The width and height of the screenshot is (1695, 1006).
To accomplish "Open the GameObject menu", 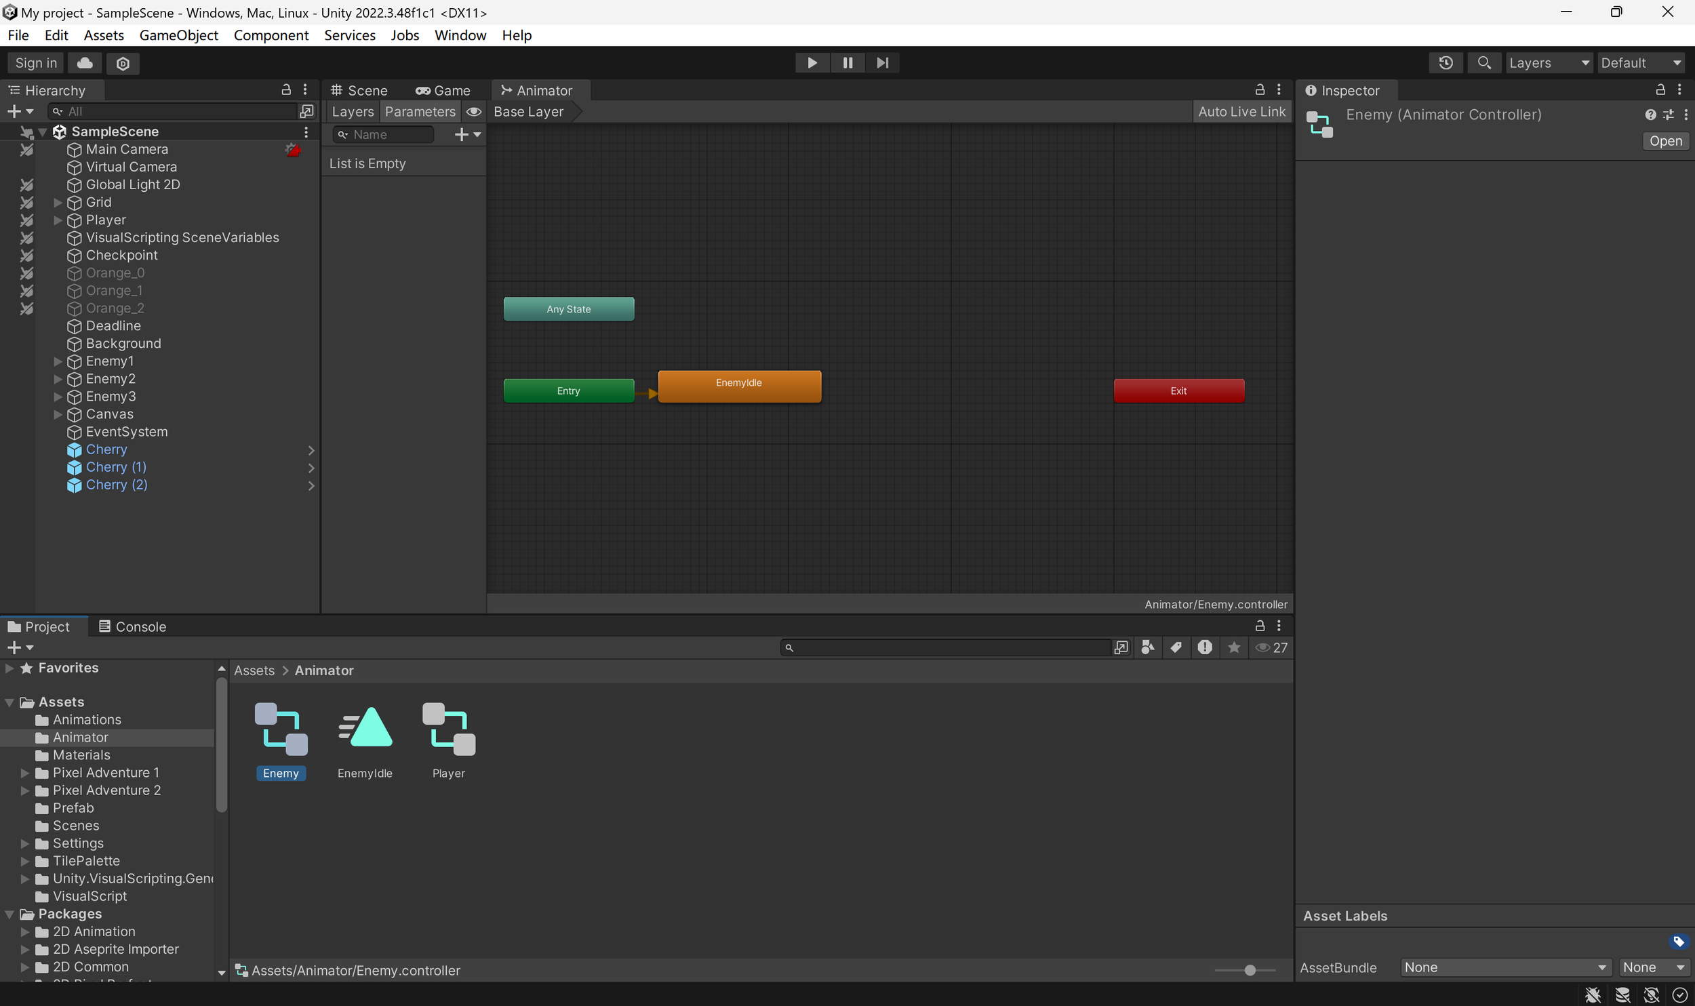I will 178,35.
